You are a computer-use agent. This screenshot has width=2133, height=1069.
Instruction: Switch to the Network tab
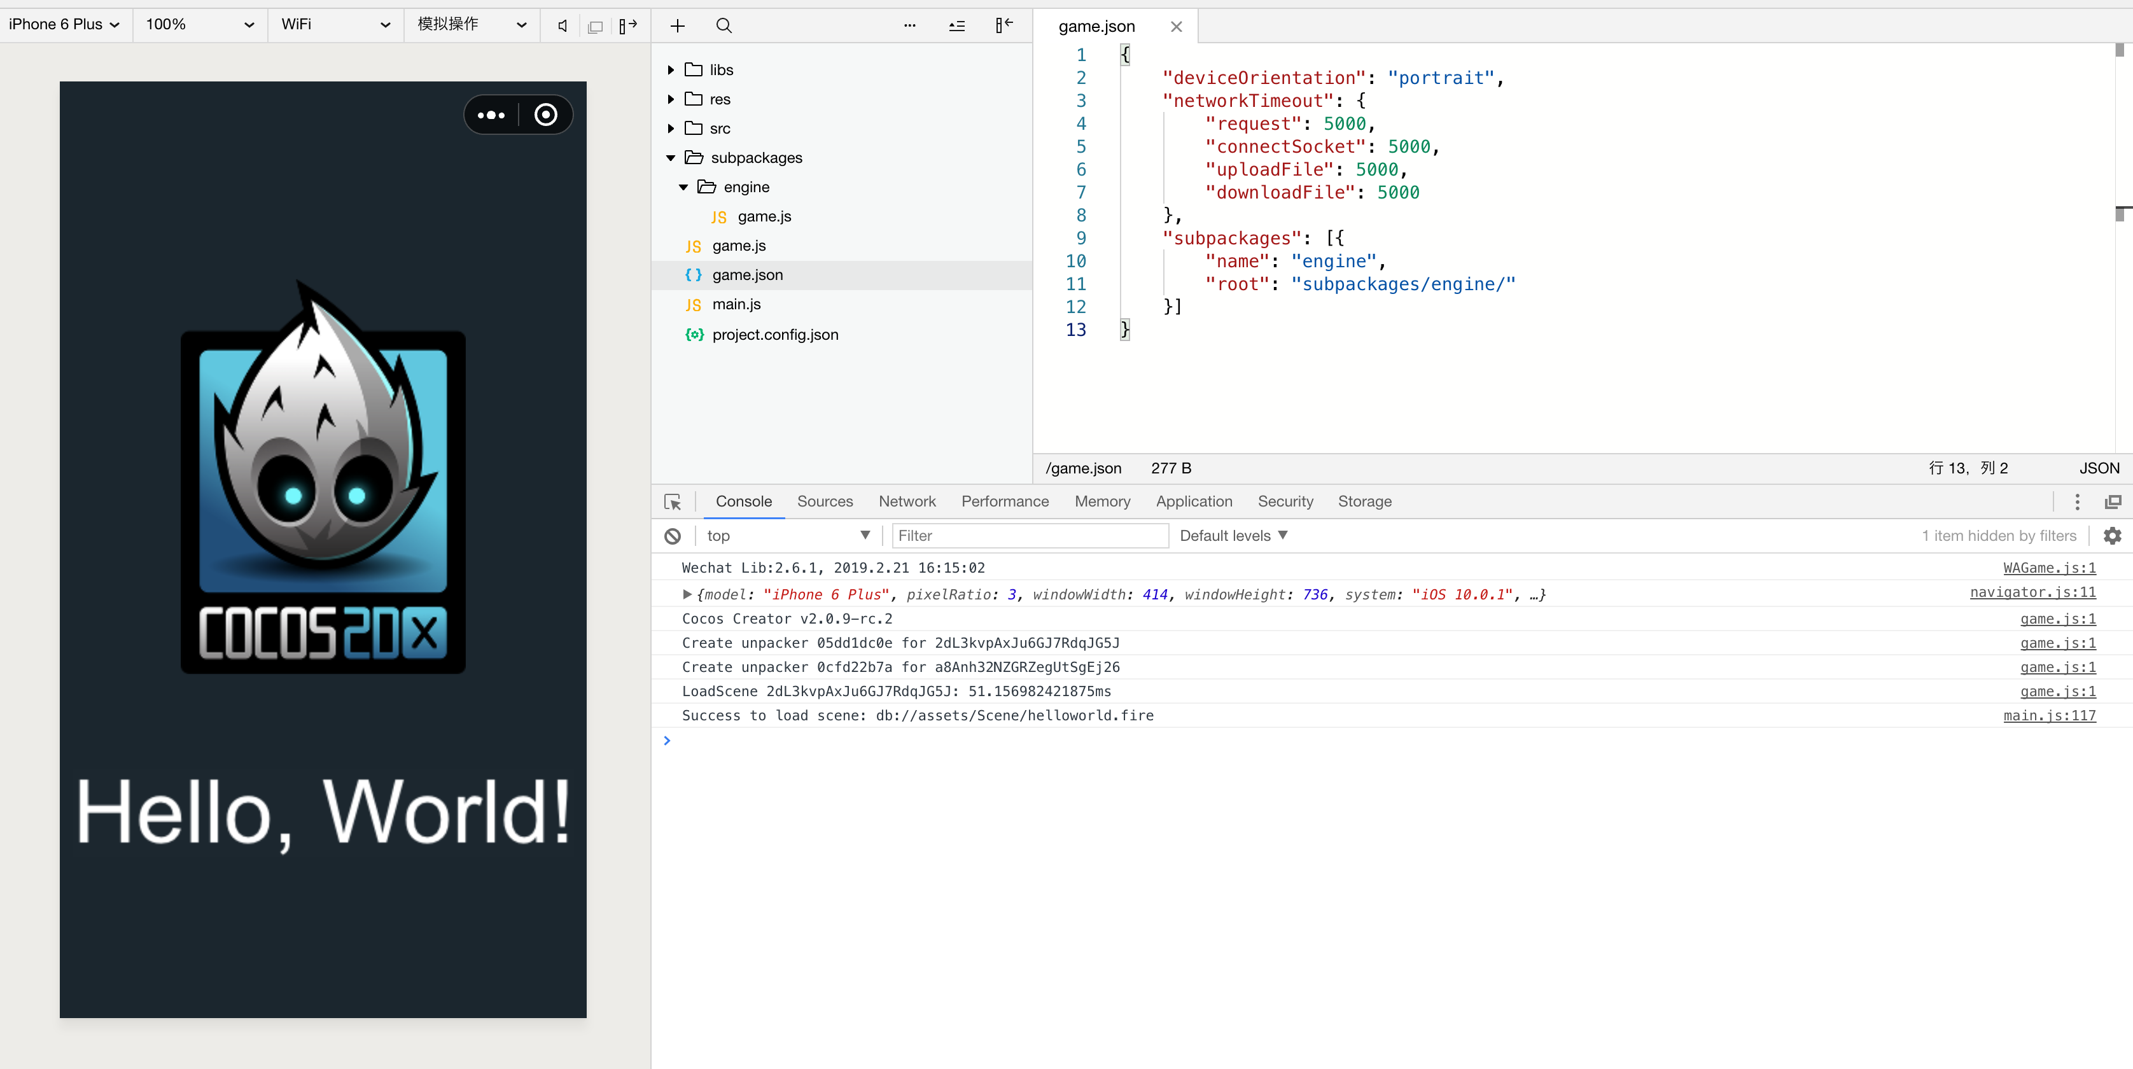coord(907,502)
